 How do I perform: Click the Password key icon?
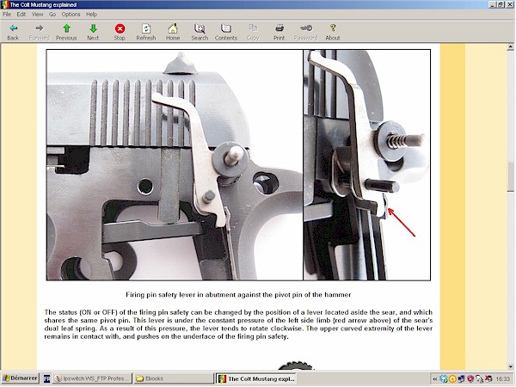coord(306,28)
